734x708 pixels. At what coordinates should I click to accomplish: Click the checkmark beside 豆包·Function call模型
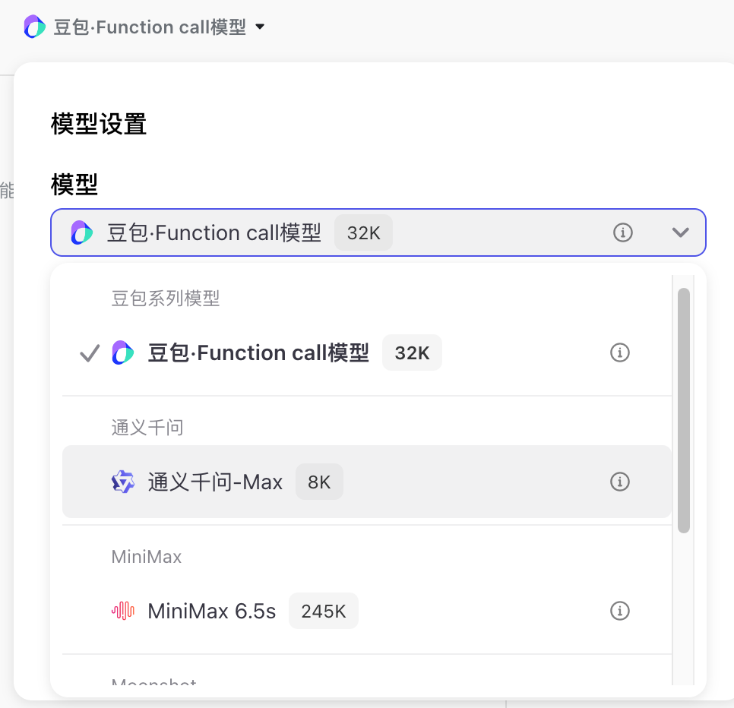click(x=90, y=353)
